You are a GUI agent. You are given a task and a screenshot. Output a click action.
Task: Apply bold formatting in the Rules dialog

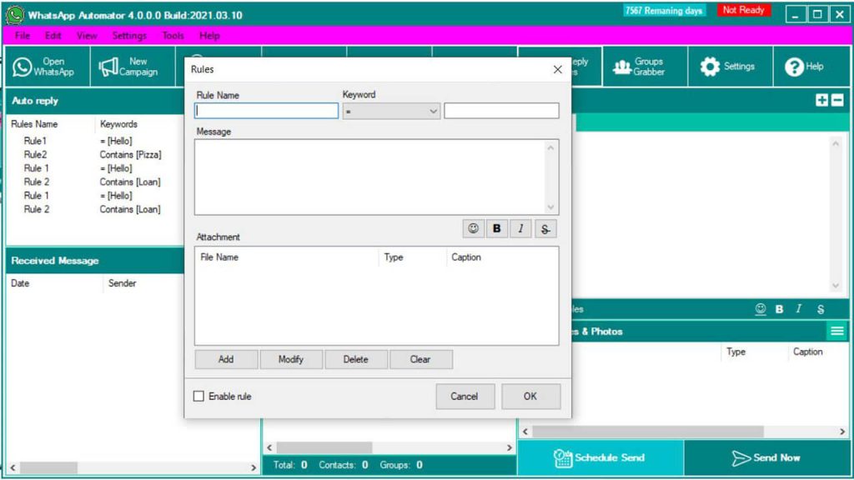coord(495,228)
